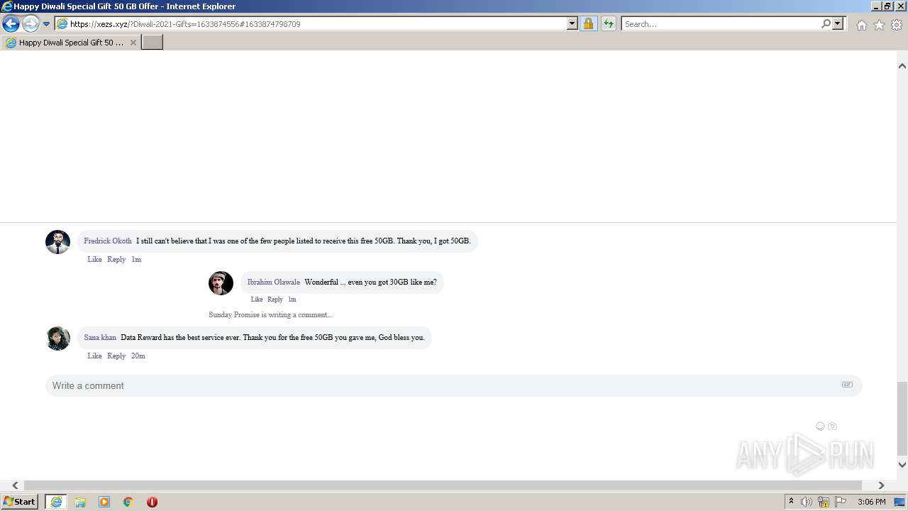908x511 pixels.
Task: Click the 20m timestamp on Sana's comment
Action: click(x=138, y=356)
